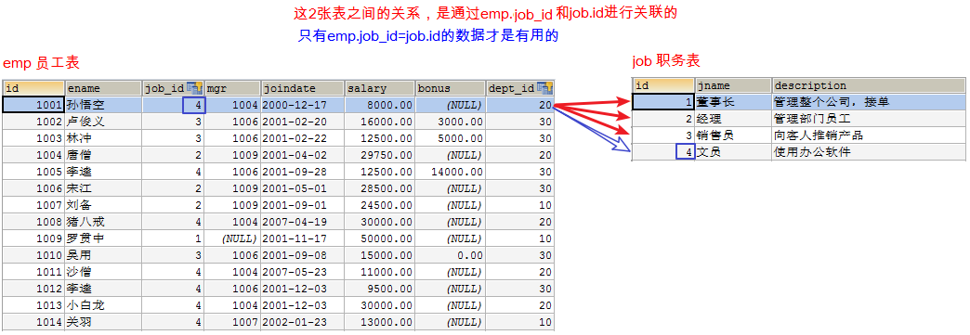This screenshot has height=335, width=970.
Task: Click the salary cell 29750.00 for 唐僧
Action: 379,155
